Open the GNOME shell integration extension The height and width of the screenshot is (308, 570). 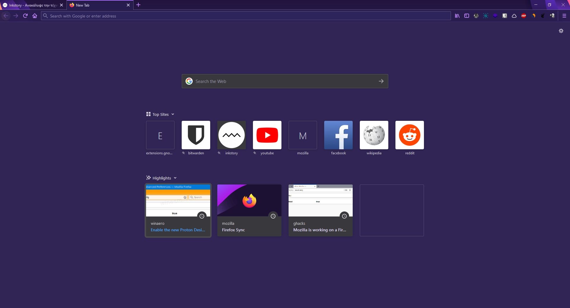pyautogui.click(x=543, y=16)
